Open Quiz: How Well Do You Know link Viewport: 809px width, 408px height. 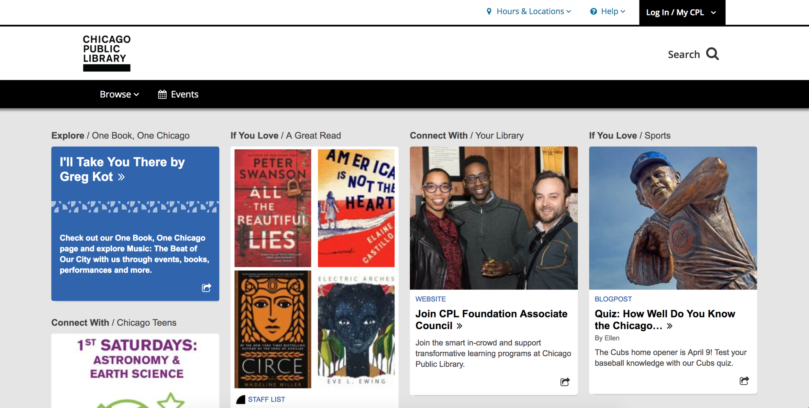665,320
